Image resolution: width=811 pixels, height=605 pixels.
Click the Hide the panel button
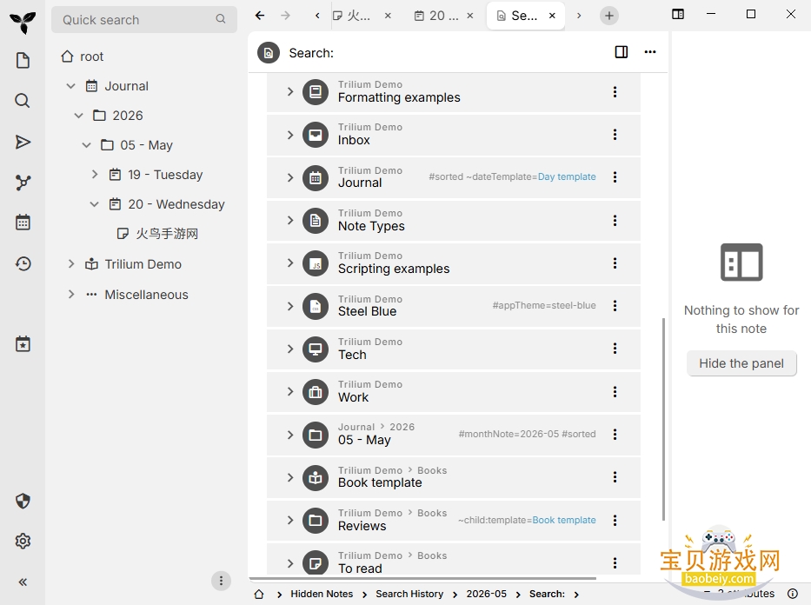click(x=741, y=363)
